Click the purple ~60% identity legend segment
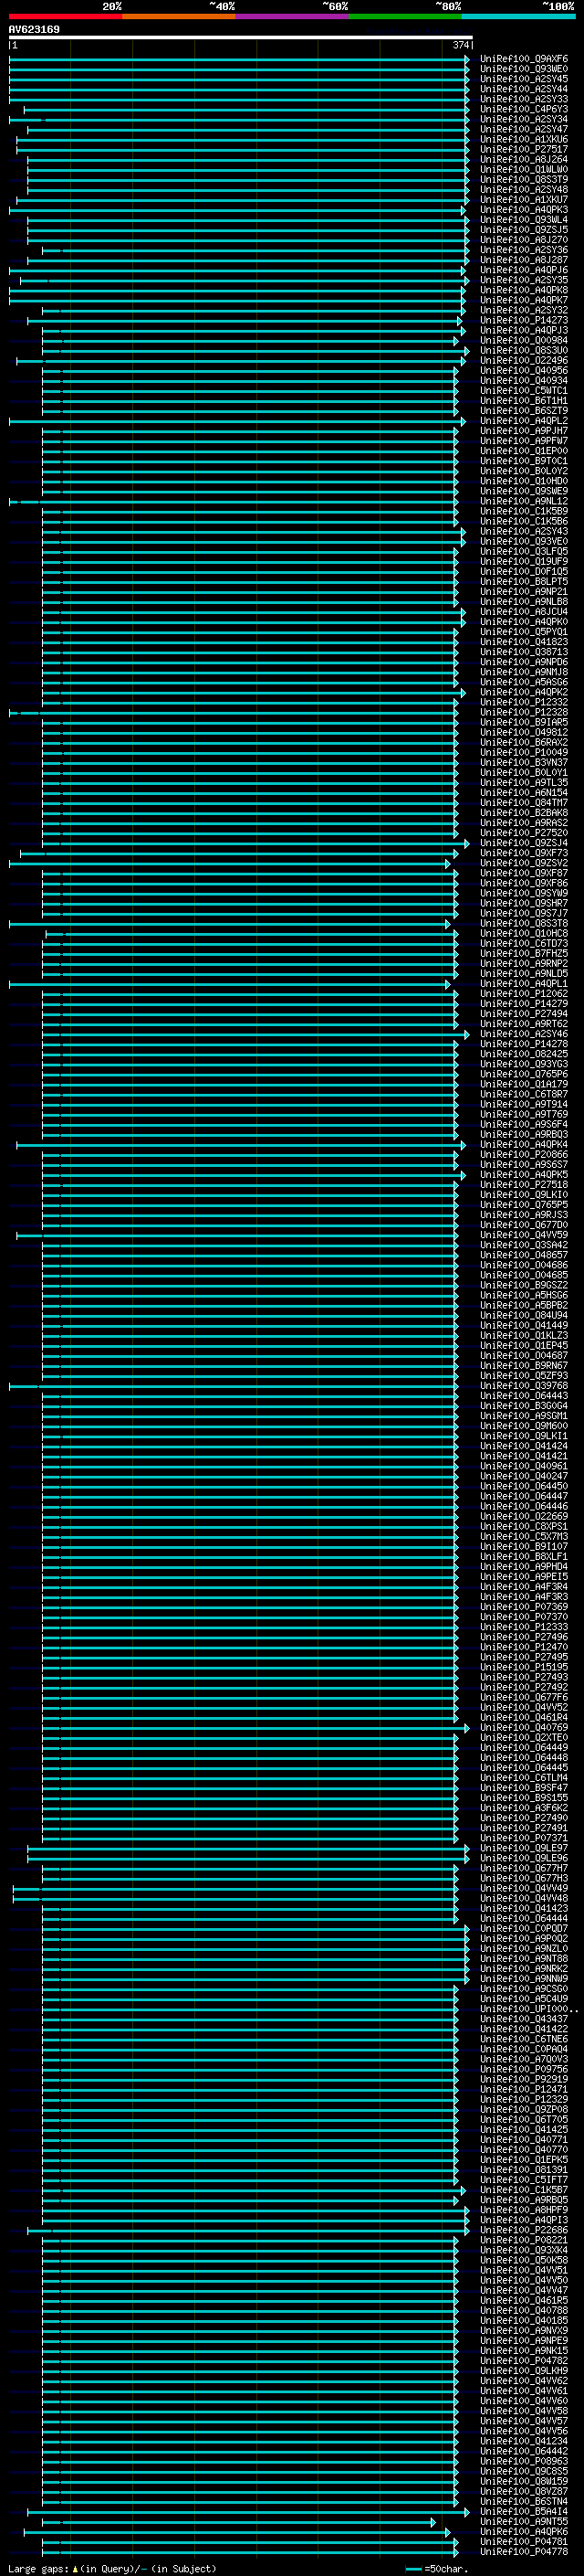The width and height of the screenshot is (584, 2576). point(291,16)
